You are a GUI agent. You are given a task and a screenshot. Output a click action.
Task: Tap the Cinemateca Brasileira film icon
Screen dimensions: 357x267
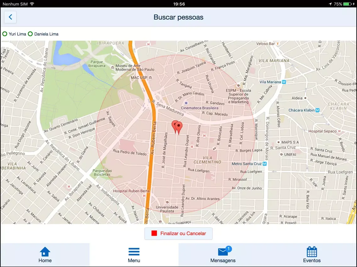(186, 103)
